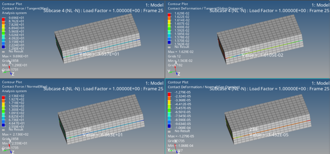Select the Value = -3.432E-05 annotation
Viewport: 330px width, 154px height.
(269, 134)
